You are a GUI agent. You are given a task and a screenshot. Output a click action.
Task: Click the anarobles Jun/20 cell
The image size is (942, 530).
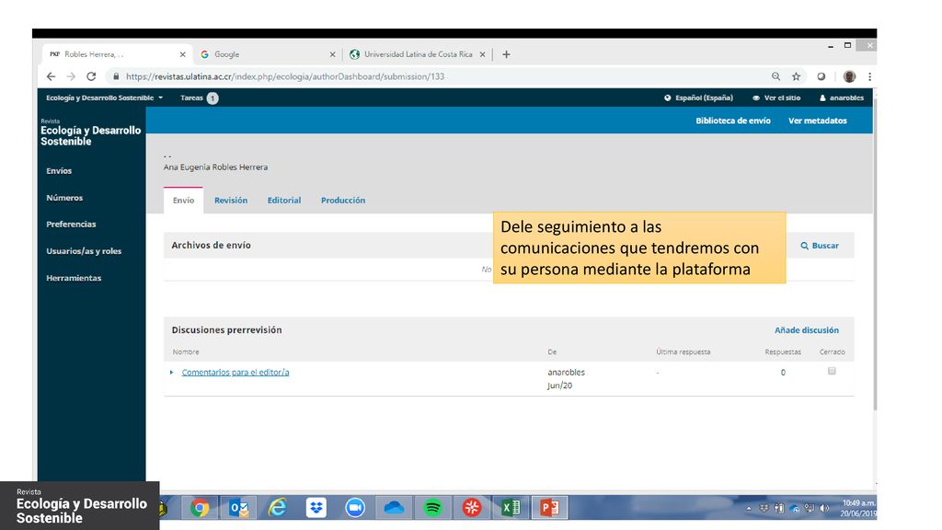566,378
